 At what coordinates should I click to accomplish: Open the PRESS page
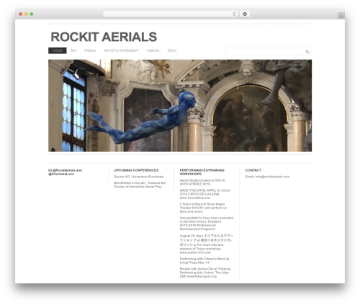coord(90,50)
